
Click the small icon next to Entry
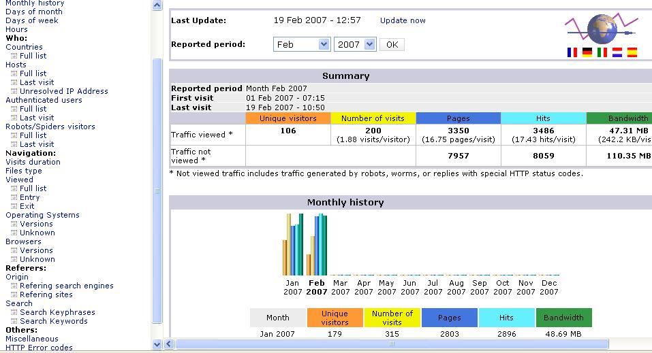pos(14,198)
